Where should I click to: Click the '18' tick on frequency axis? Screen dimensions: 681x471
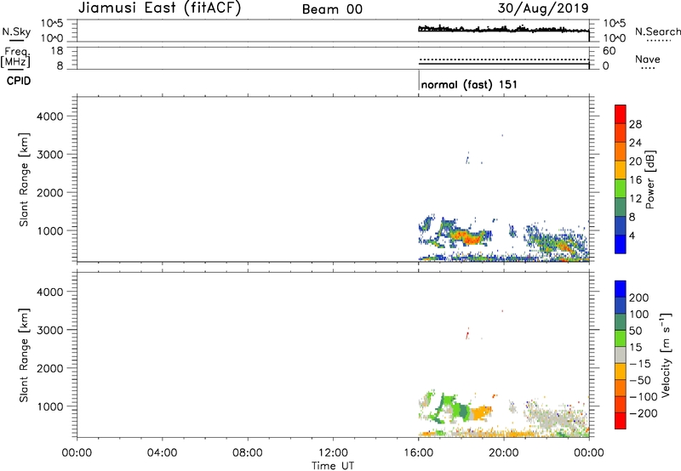[x=57, y=51]
